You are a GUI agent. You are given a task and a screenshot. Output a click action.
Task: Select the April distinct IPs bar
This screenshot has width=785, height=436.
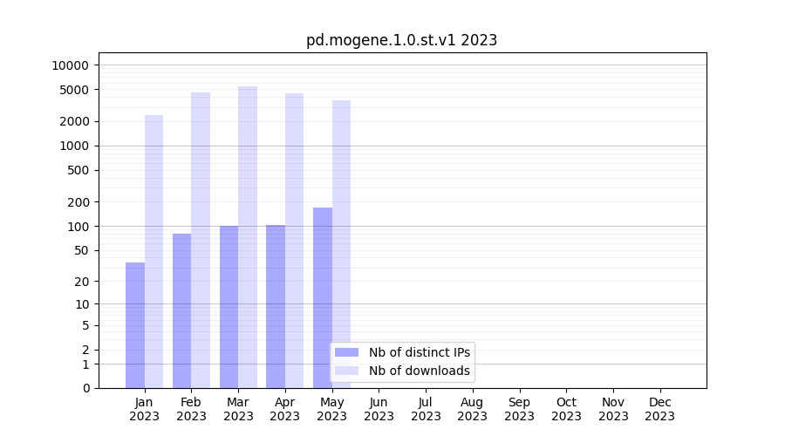pos(276,306)
